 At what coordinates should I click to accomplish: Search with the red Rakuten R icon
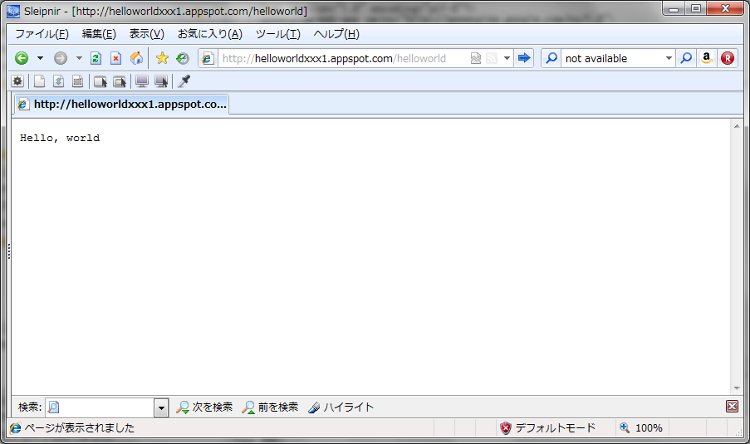(727, 58)
